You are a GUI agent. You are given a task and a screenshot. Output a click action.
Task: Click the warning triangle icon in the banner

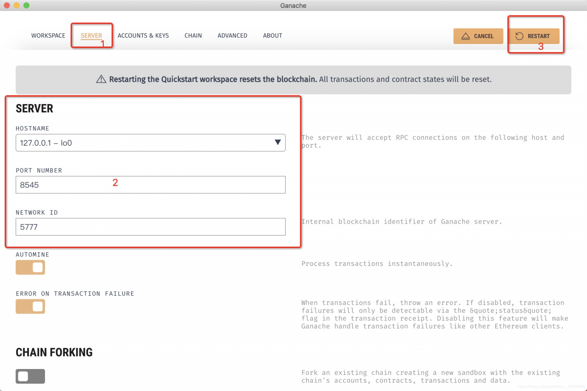click(101, 79)
